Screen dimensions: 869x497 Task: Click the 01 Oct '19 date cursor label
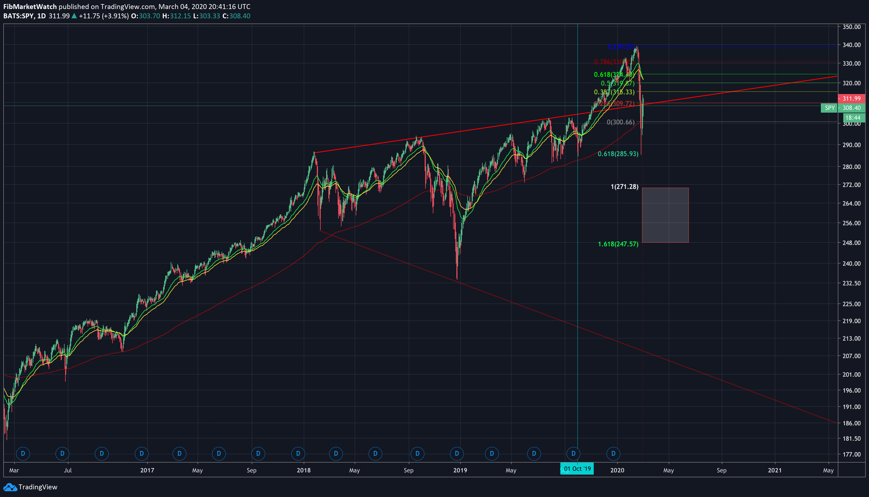point(577,469)
